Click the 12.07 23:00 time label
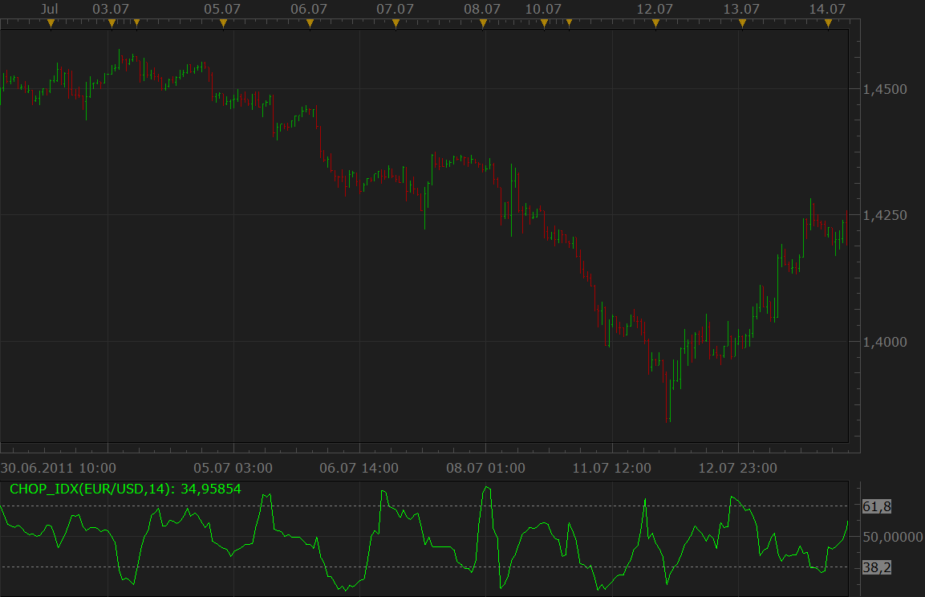The image size is (925, 597). coord(737,468)
